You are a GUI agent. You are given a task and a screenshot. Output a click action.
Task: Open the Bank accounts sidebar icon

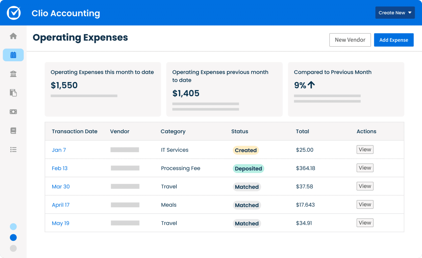(x=13, y=74)
